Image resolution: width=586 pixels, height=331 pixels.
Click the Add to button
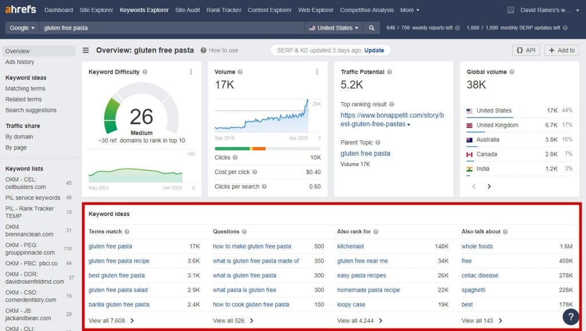click(x=561, y=50)
